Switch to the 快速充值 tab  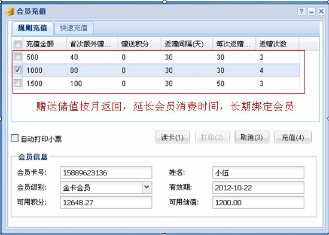point(74,28)
